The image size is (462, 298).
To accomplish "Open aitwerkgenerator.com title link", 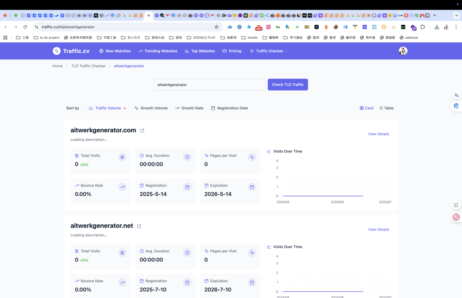I will tap(103, 130).
